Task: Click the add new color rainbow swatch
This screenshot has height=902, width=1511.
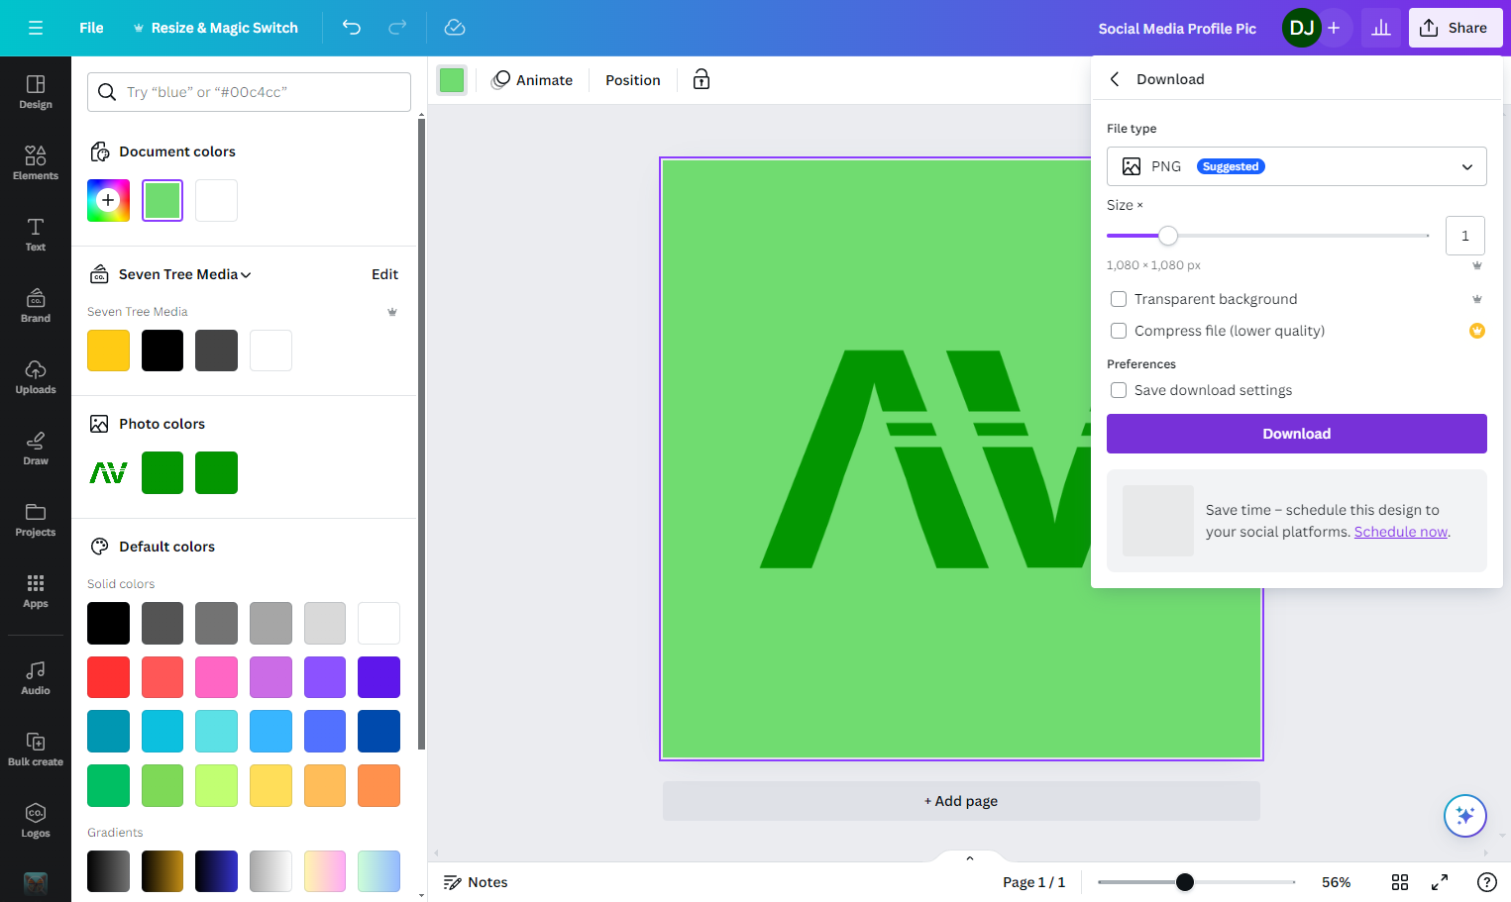Action: coord(108,200)
